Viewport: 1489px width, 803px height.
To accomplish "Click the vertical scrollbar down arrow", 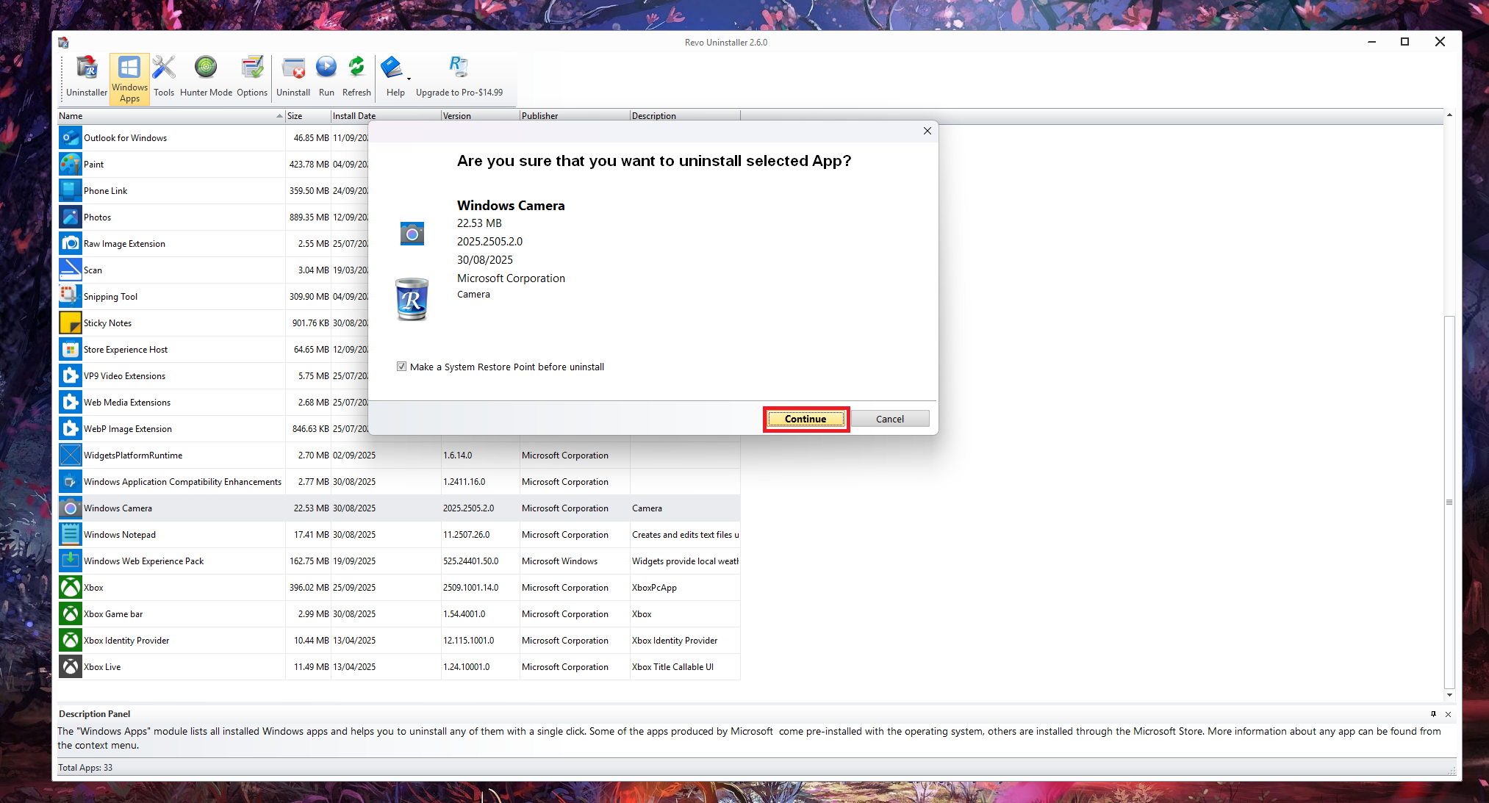I will (x=1449, y=695).
